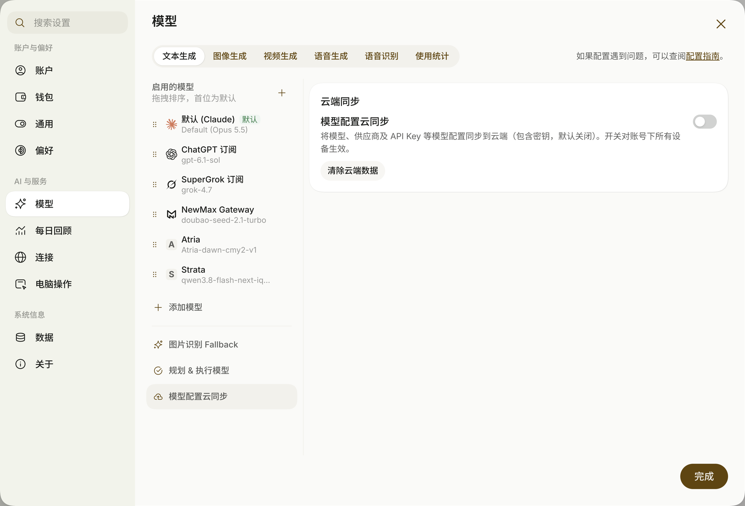Image resolution: width=745 pixels, height=506 pixels.
Task: Switch to the 图像生成 tab
Action: coord(230,56)
